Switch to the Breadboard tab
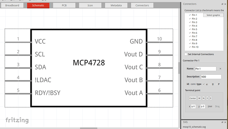 click(x=12, y=5)
